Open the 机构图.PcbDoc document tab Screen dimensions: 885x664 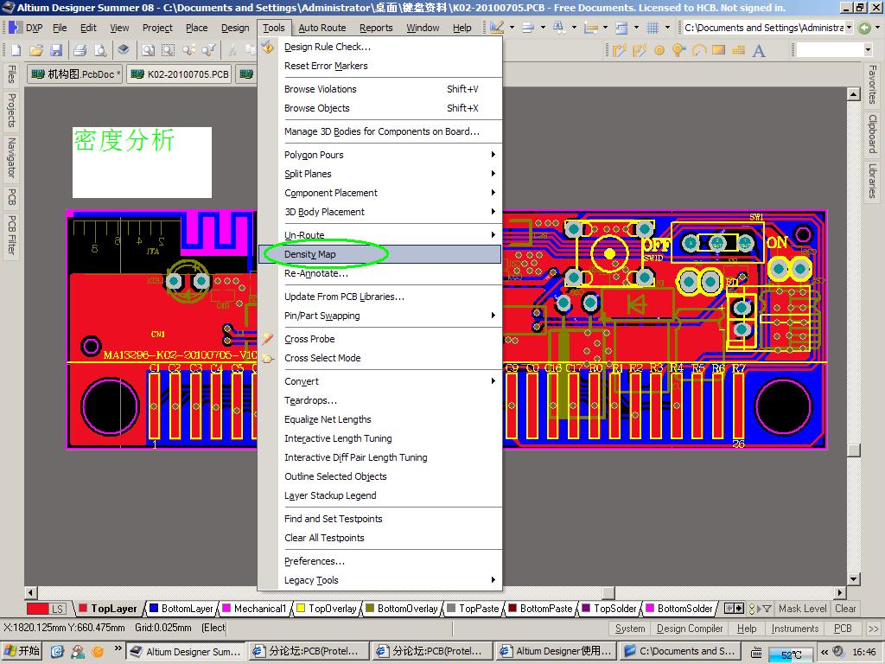point(76,74)
